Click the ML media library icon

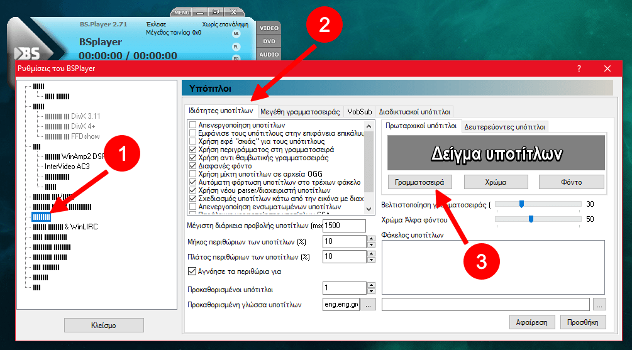[236, 33]
